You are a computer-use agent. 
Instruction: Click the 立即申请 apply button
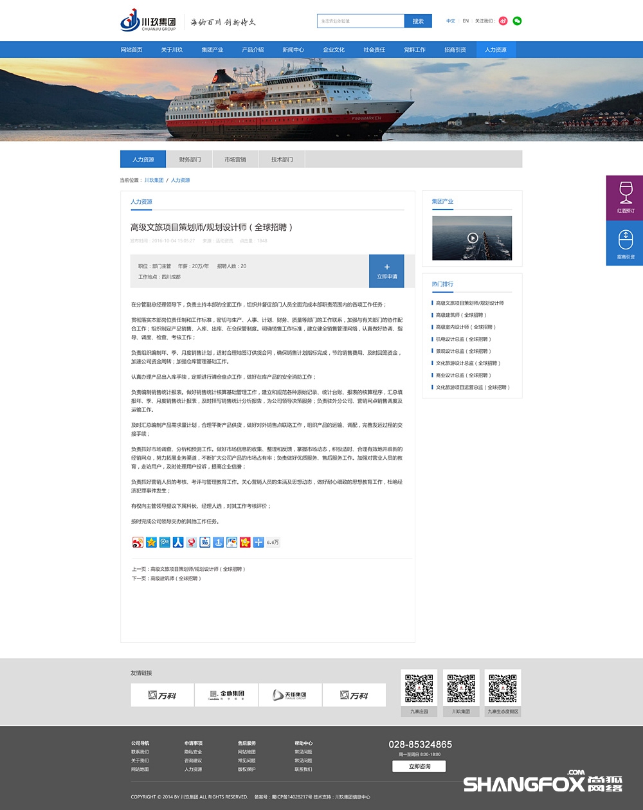pyautogui.click(x=386, y=271)
